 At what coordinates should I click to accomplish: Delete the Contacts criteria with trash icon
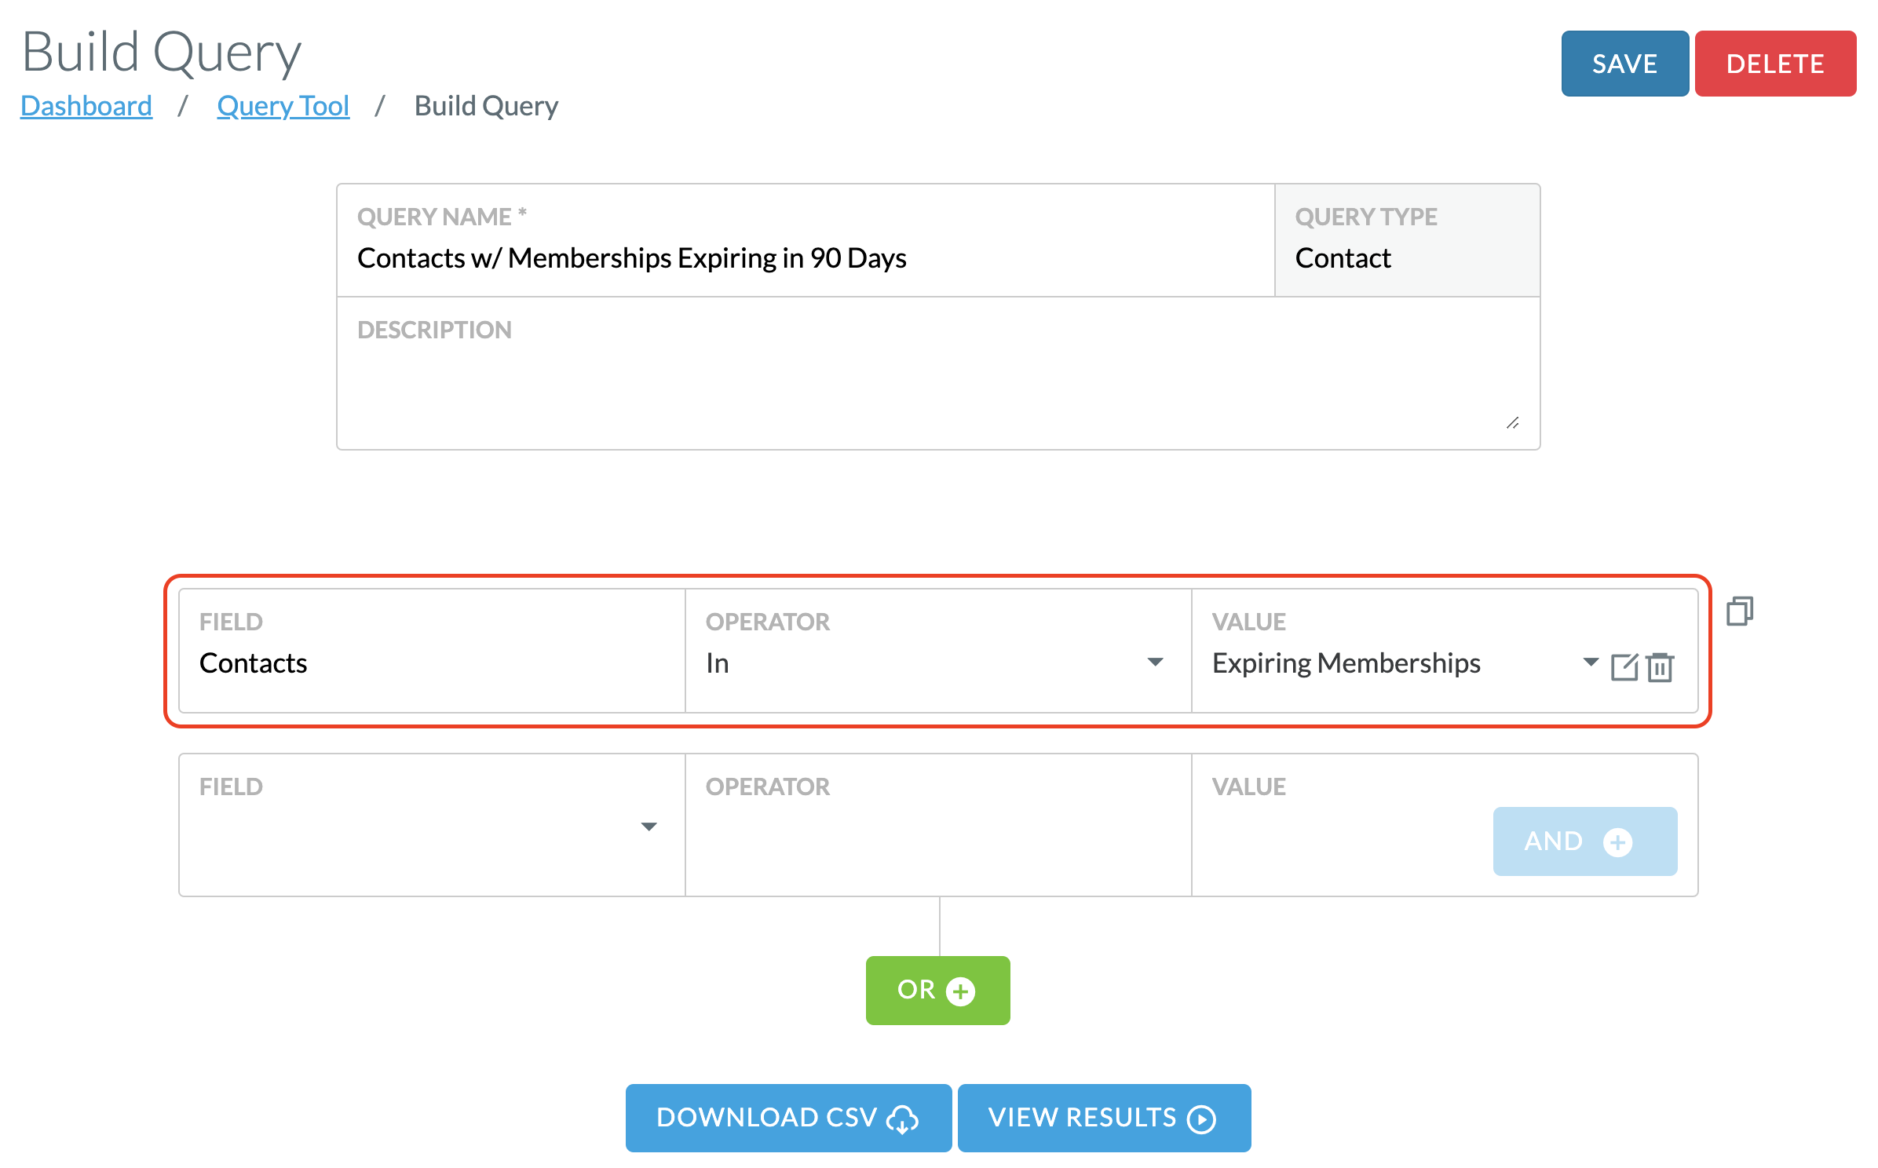(x=1660, y=667)
